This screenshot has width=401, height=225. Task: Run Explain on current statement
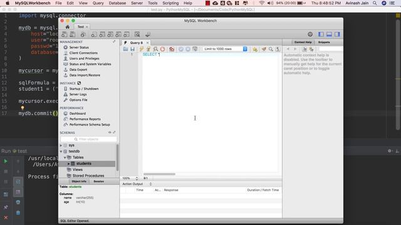tap(155, 49)
